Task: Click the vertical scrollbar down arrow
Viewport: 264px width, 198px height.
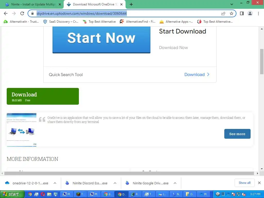Action: (262, 169)
